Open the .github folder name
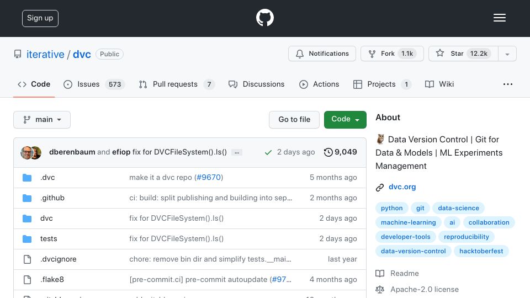 pyautogui.click(x=52, y=198)
